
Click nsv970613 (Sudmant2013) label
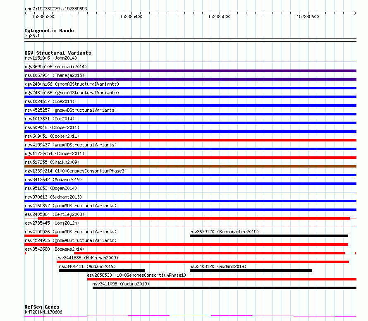tap(53, 197)
